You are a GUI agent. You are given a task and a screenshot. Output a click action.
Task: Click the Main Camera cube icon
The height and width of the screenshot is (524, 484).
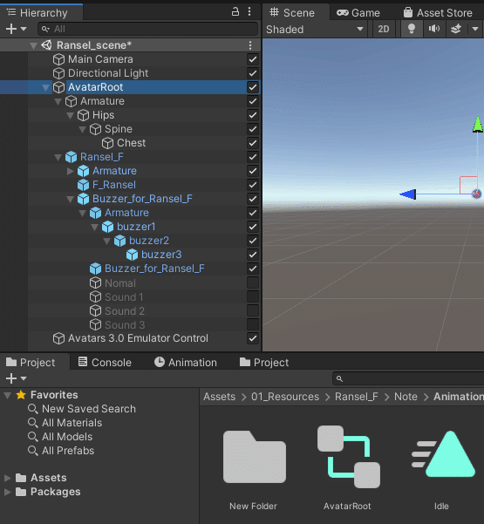click(x=58, y=59)
